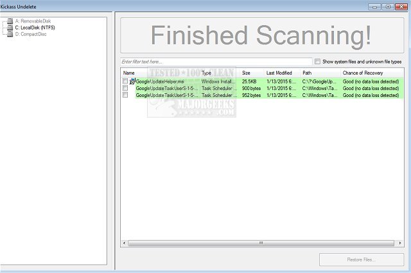Select the GoogleUpdateHelper.msi file name

pyautogui.click(x=160, y=82)
